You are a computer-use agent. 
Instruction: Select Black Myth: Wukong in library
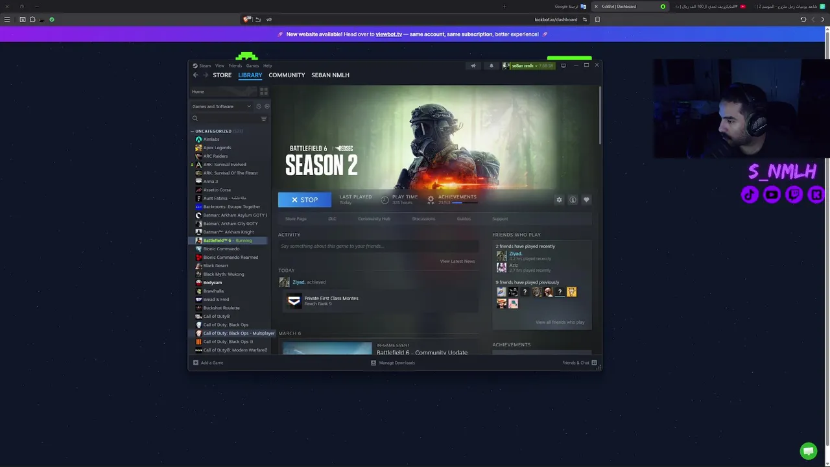tap(224, 274)
